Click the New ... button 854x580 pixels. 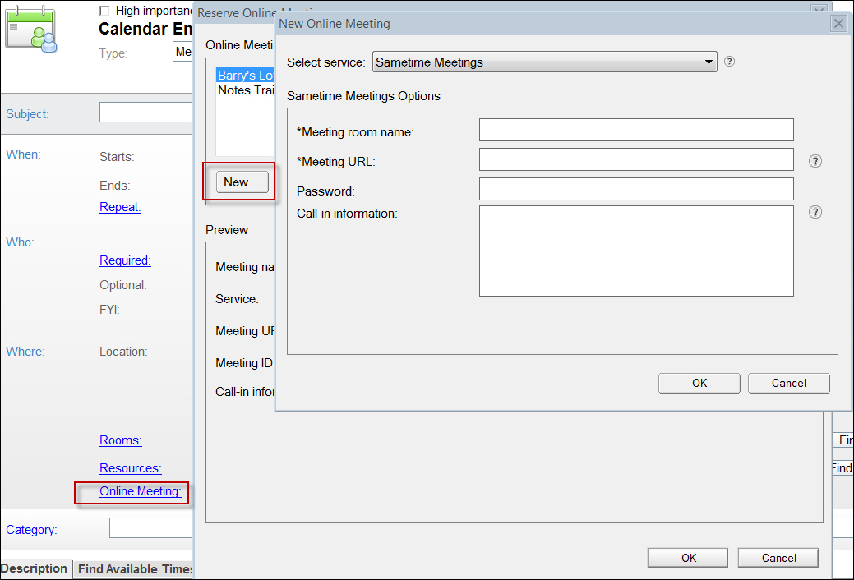pyautogui.click(x=242, y=182)
